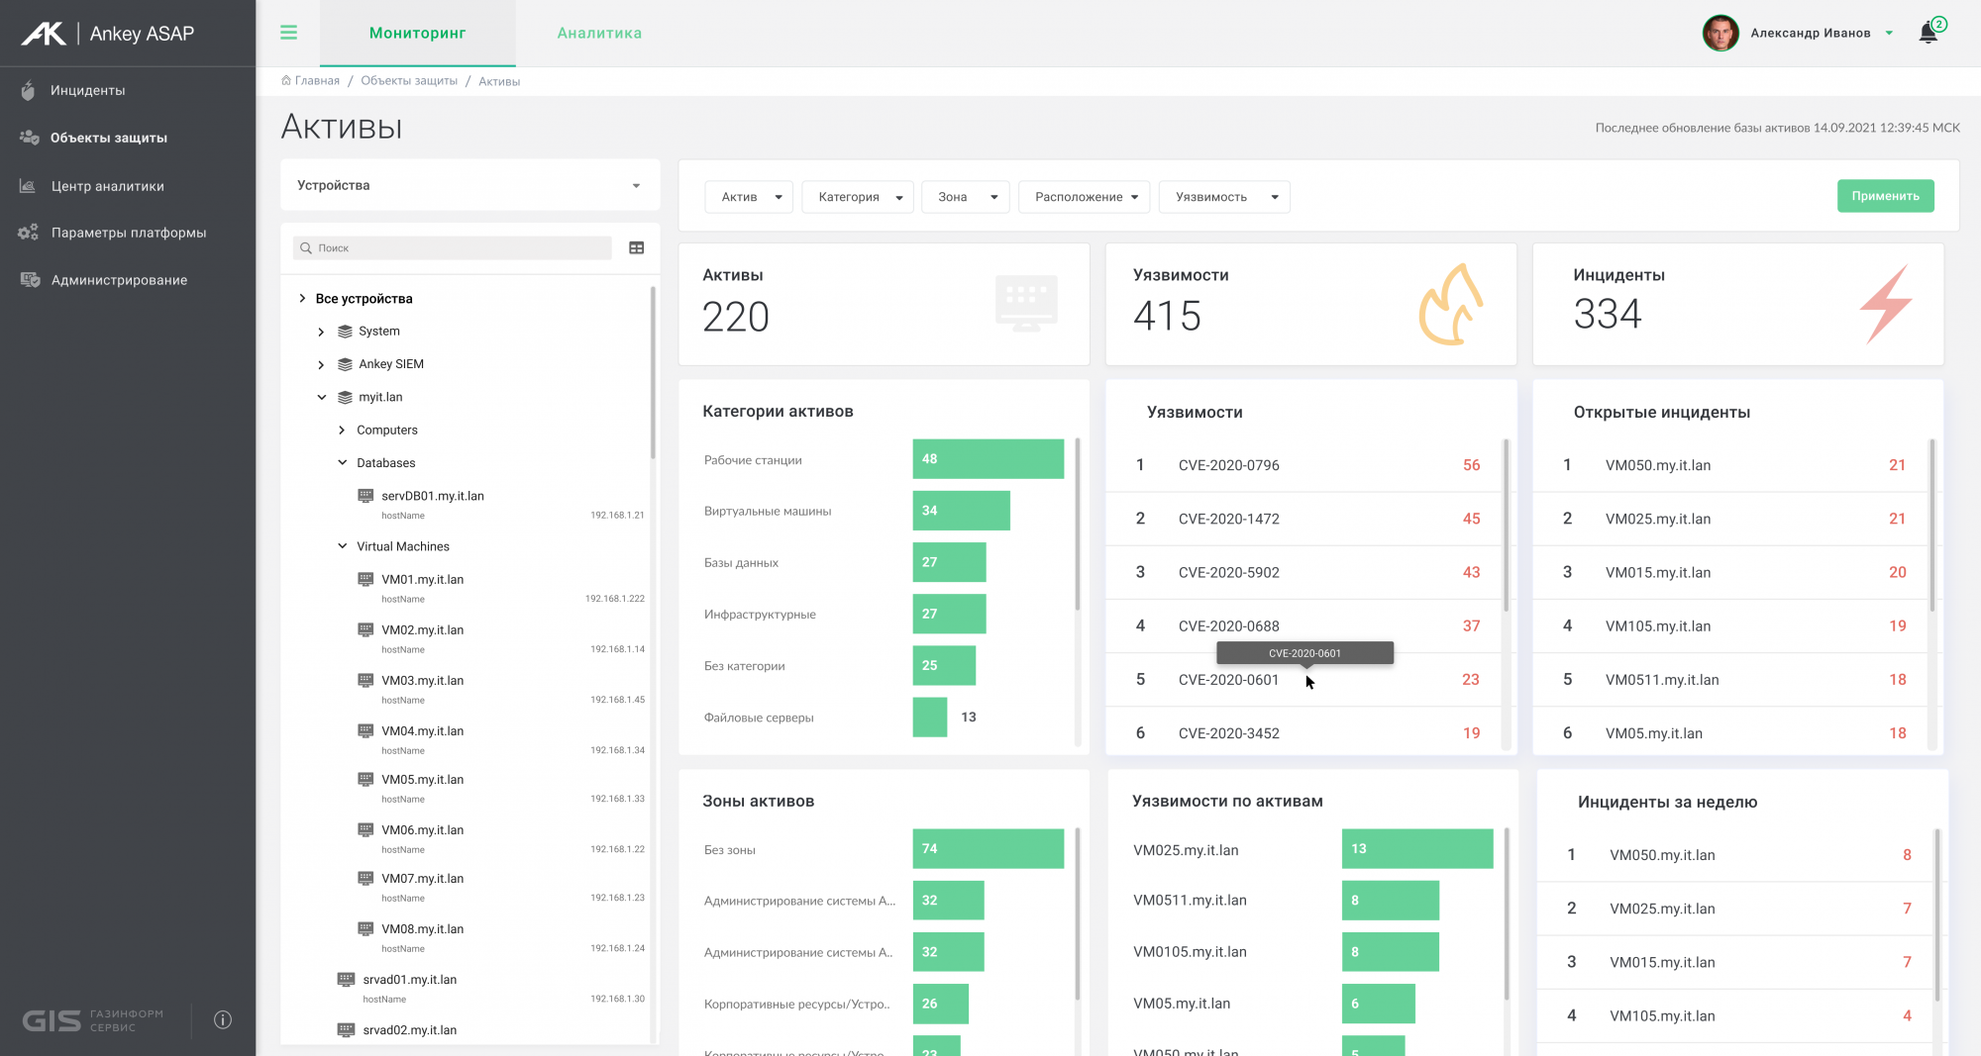Open the Актив filter dropdown
Image resolution: width=1981 pixels, height=1056 pixels.
click(x=749, y=197)
